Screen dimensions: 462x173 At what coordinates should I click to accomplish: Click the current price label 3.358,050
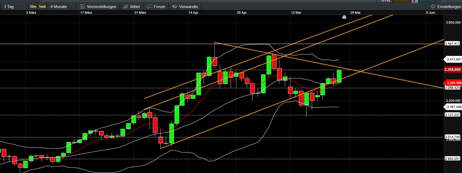453,69
